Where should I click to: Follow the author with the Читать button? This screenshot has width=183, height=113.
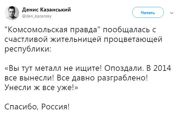148,12
